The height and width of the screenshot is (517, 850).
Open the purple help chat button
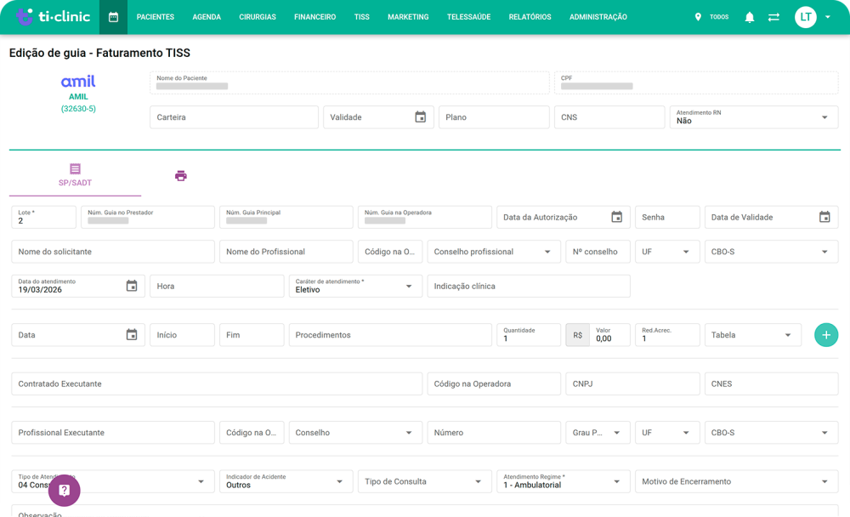[x=64, y=491]
